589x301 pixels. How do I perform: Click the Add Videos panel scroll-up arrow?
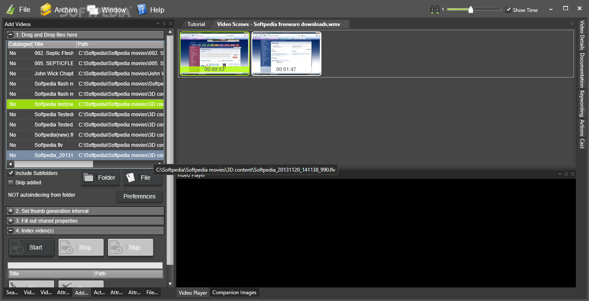pos(170,32)
